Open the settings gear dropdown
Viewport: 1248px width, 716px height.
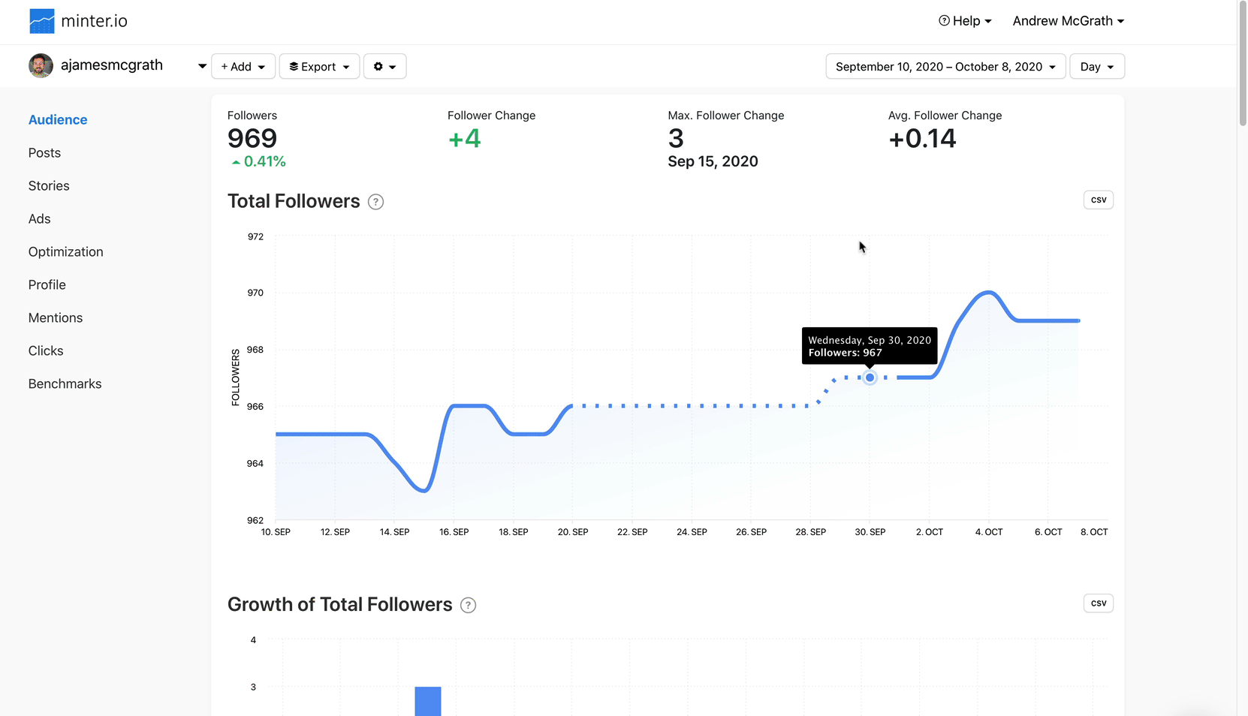click(384, 67)
